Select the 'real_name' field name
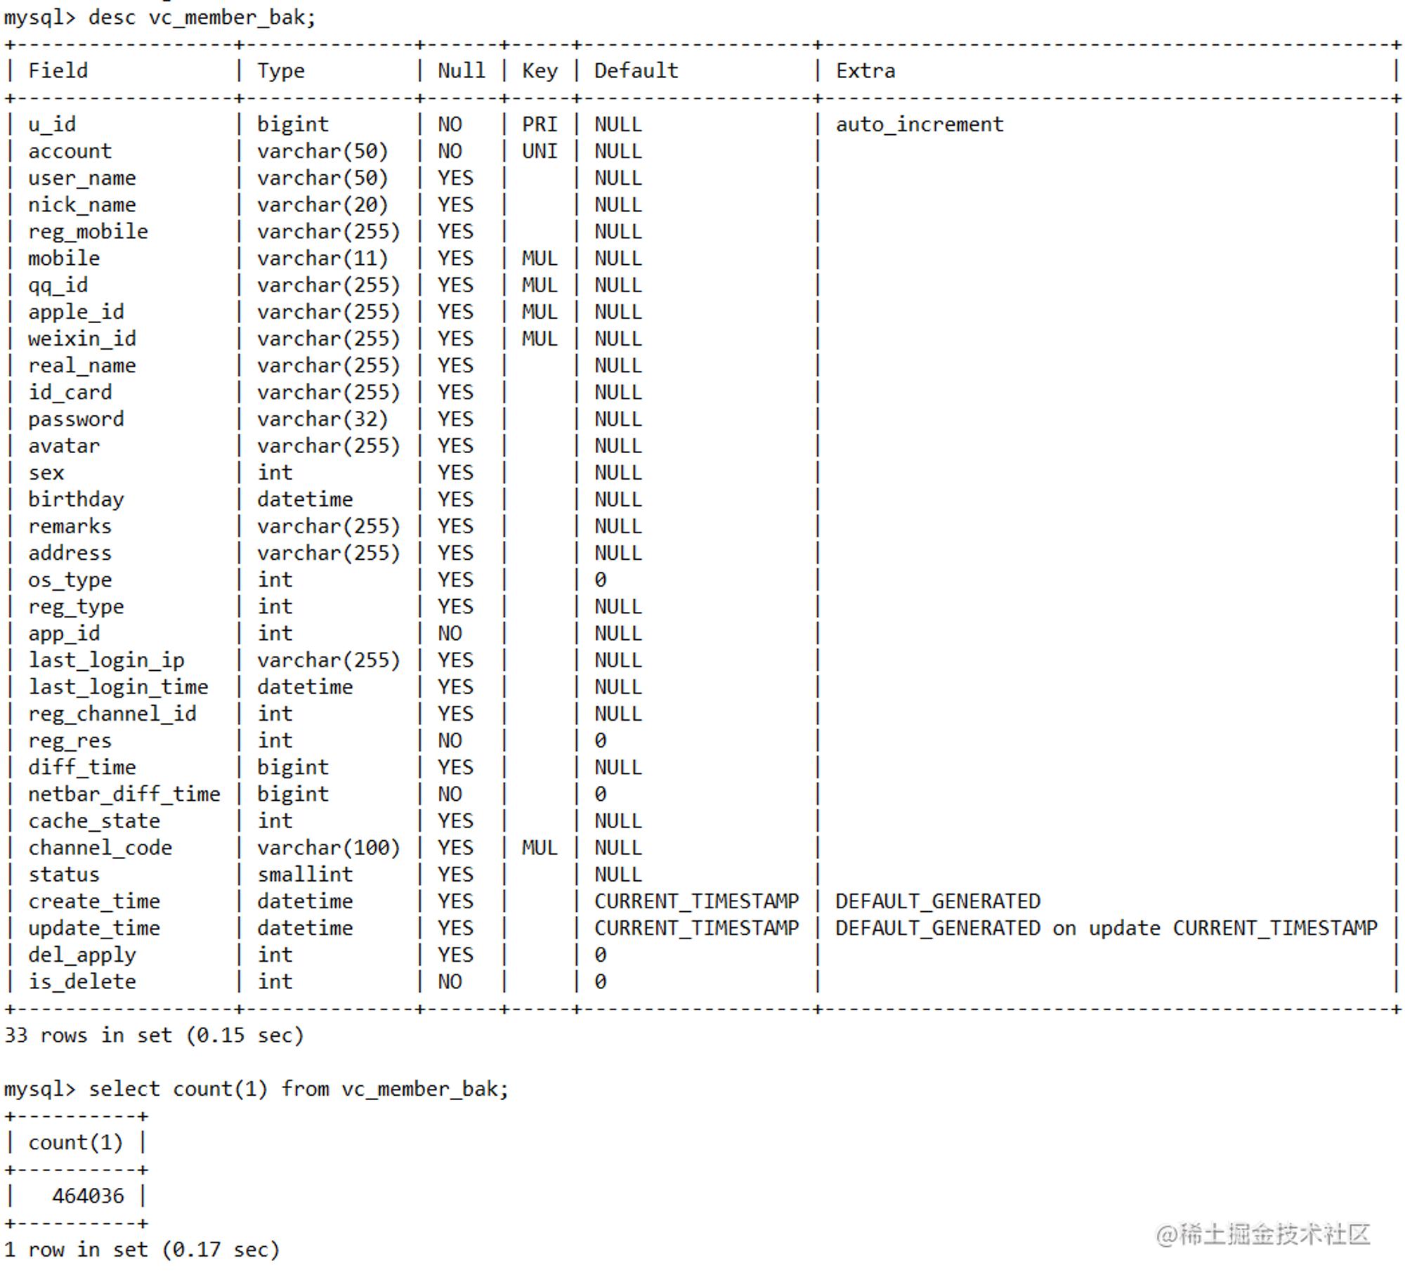The image size is (1405, 1282). (x=82, y=365)
